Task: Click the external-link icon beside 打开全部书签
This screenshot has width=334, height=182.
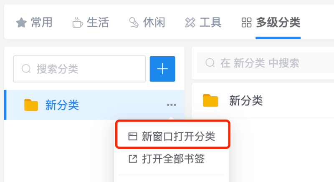Action: coord(133,159)
